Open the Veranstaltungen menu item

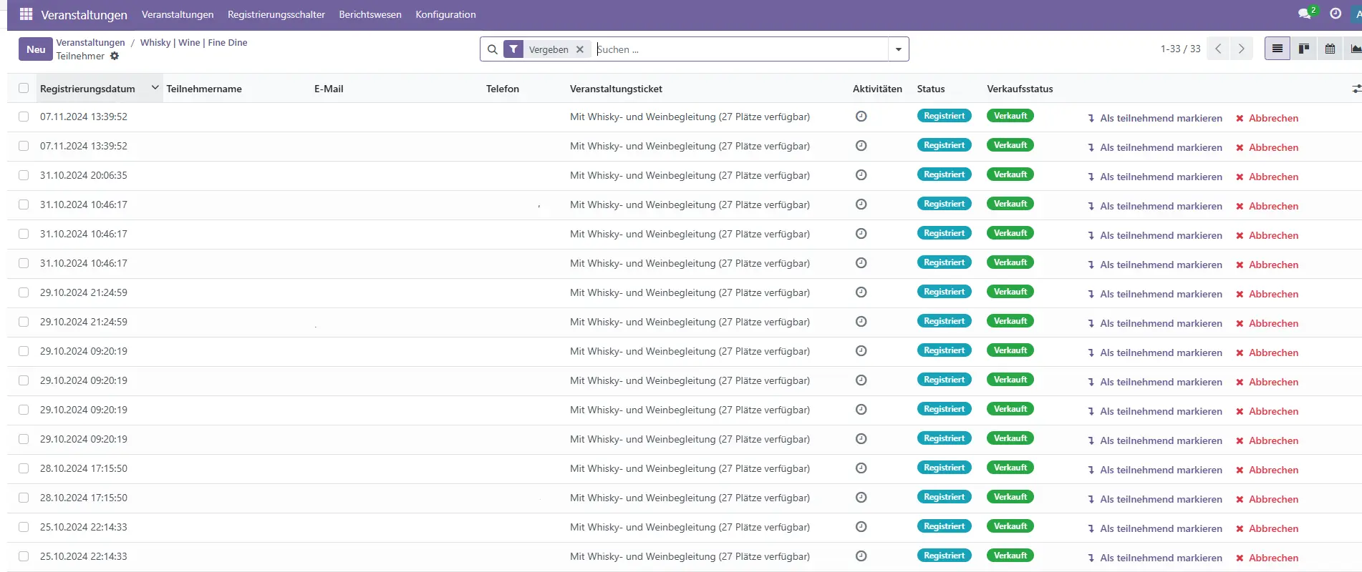click(178, 14)
